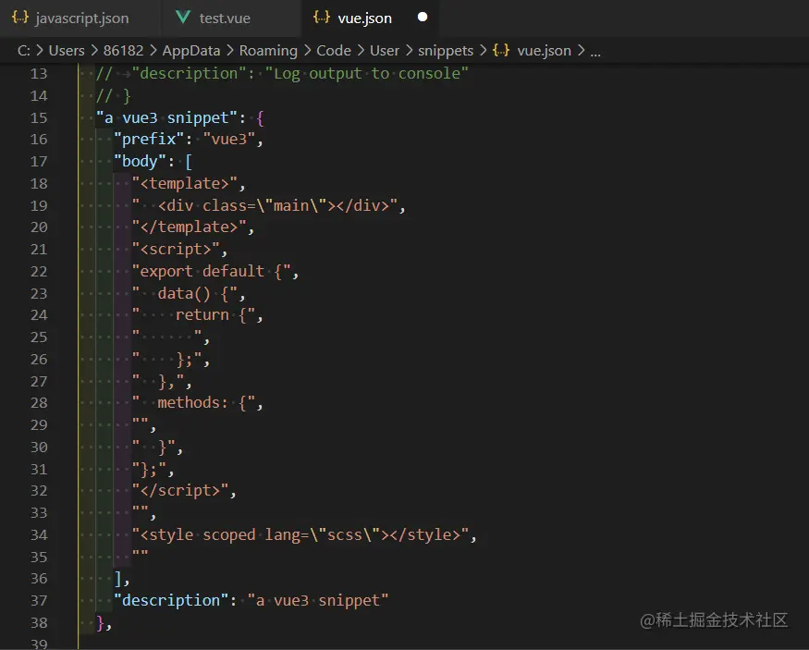Image resolution: width=809 pixels, height=650 pixels.
Task: Click the "<script>" string on line 21
Action: pyautogui.click(x=176, y=250)
